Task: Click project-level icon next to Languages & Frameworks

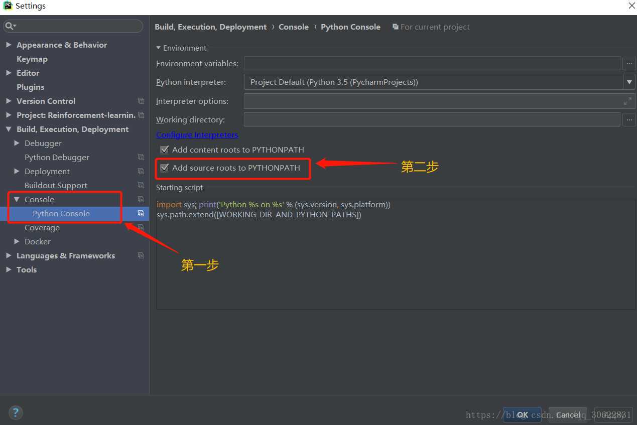Action: coord(141,255)
